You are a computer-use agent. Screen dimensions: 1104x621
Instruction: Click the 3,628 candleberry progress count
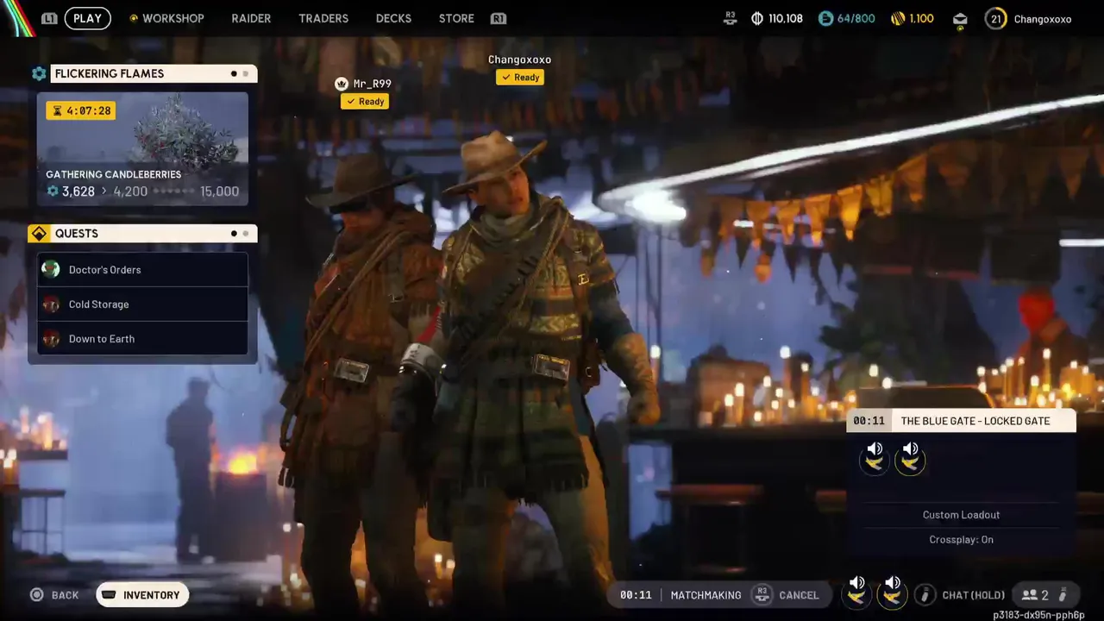[78, 191]
